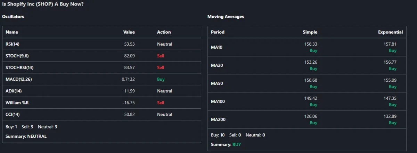Select the RSI(14) row label

(x=13, y=44)
